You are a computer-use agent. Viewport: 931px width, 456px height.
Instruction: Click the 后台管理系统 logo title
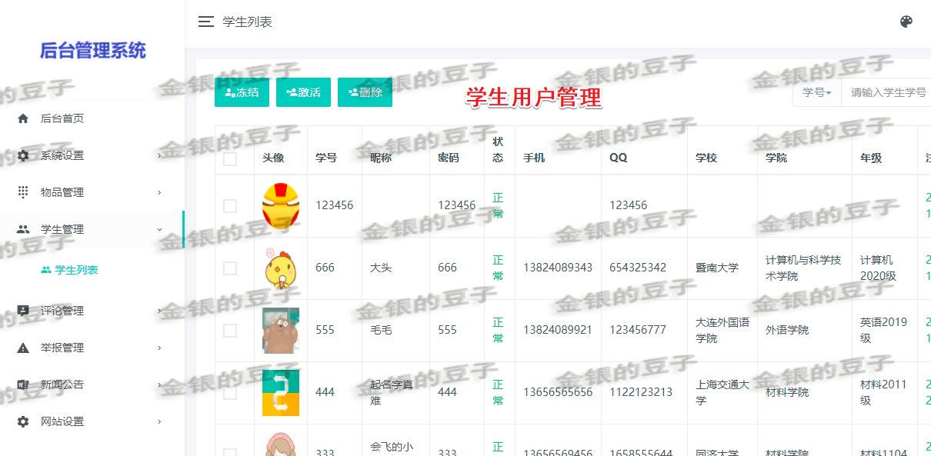click(x=92, y=51)
